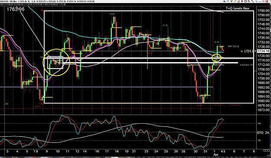Viewport: 271px width, 158px height.
Task: Click date 17 on the time axis
Action: coord(107,151)
